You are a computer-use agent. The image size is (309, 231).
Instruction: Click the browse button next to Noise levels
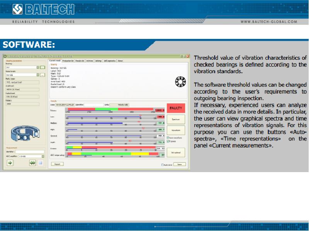43,75
